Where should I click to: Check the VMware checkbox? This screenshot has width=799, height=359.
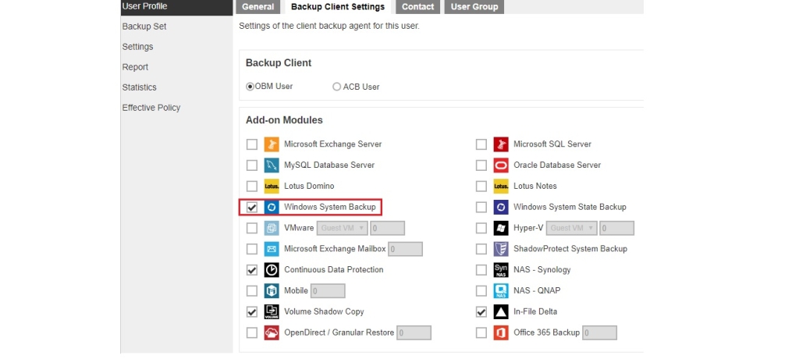click(x=252, y=228)
